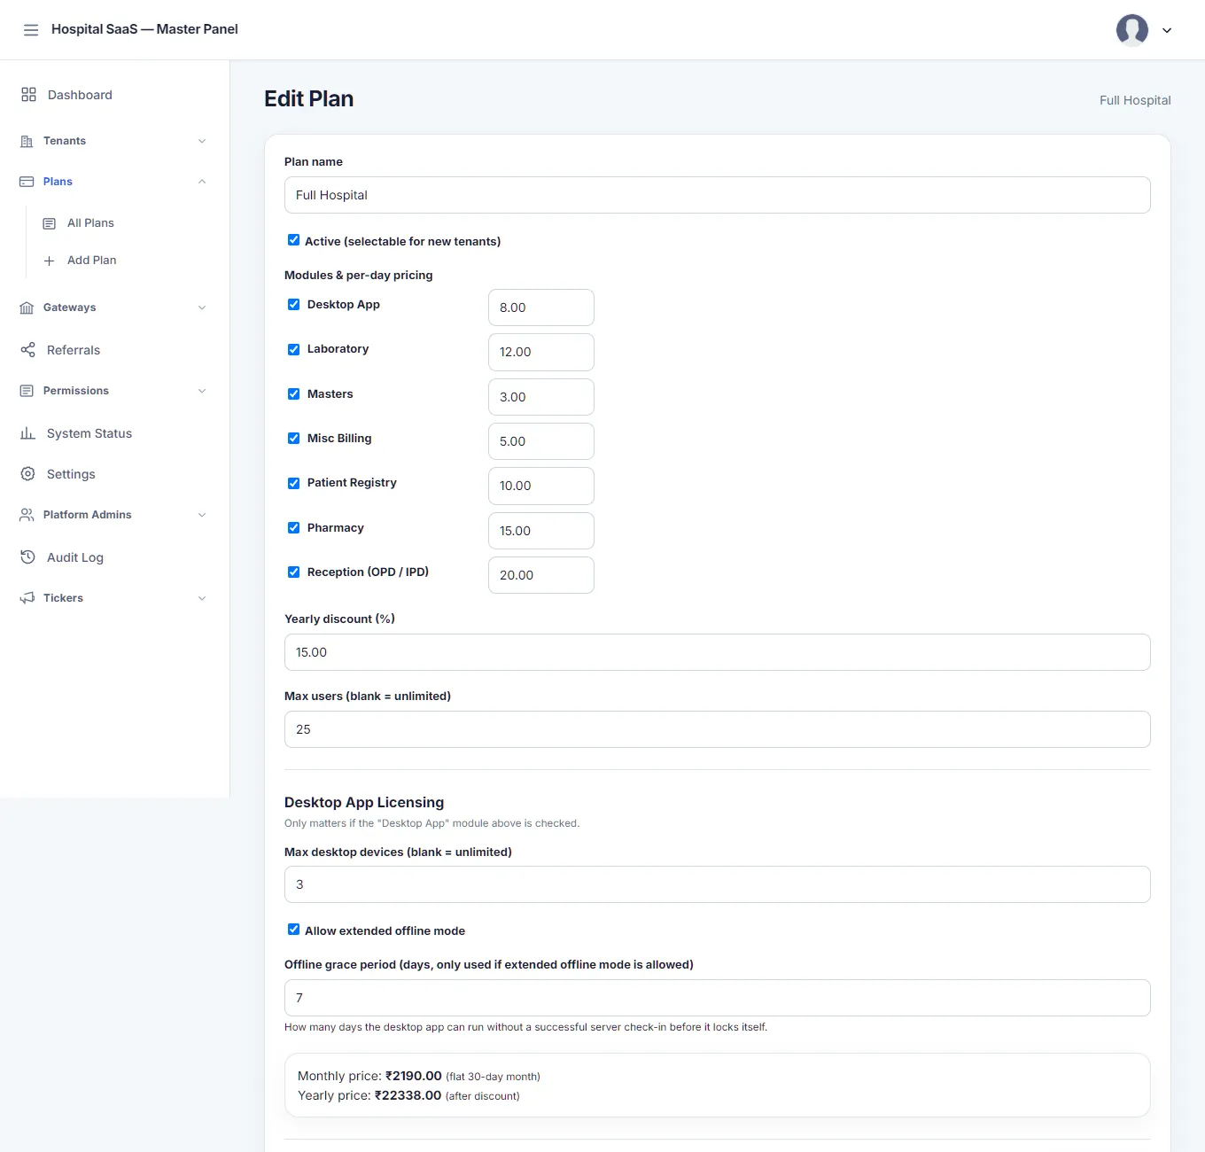The height and width of the screenshot is (1152, 1205).
Task: Expand the Tickers submenu chevron
Action: click(x=202, y=598)
